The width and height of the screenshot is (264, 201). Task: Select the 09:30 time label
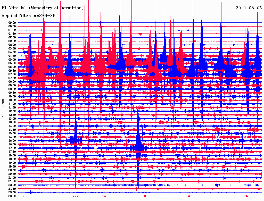(12, 93)
